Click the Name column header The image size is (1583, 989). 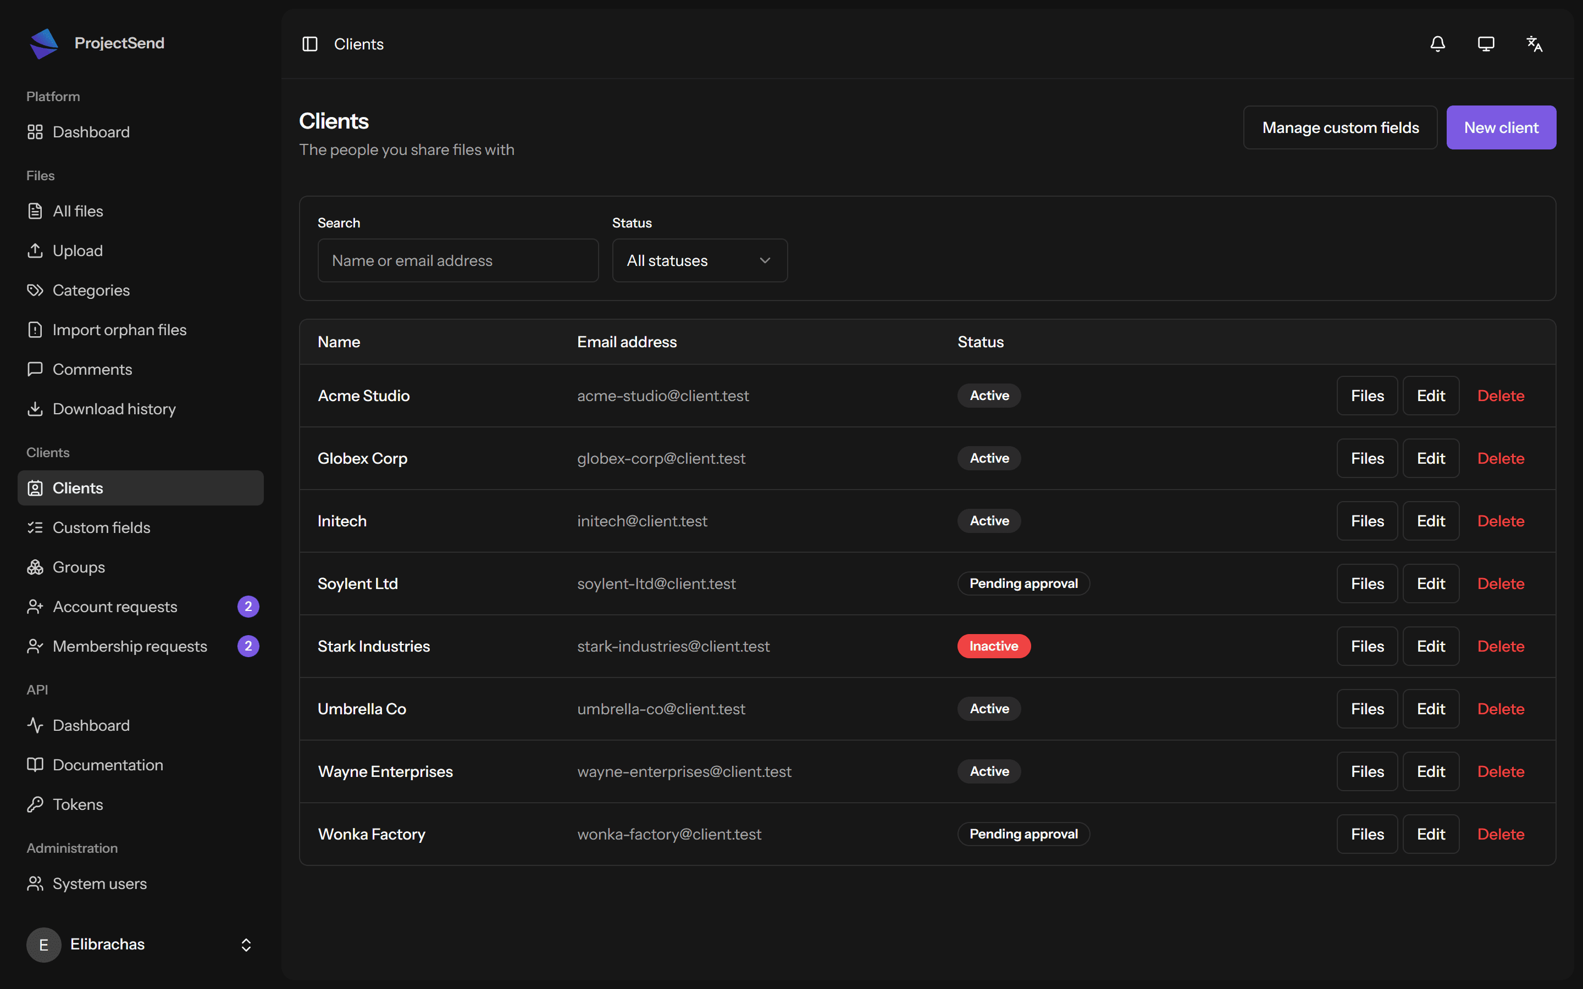[339, 342]
